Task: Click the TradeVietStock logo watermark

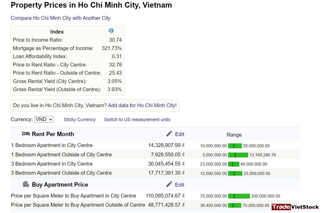Action: [x=295, y=207]
